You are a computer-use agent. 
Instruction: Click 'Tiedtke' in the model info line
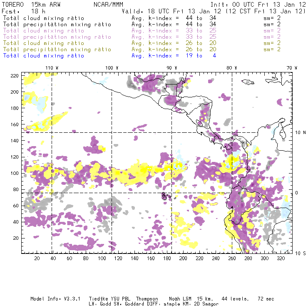pos(98,299)
